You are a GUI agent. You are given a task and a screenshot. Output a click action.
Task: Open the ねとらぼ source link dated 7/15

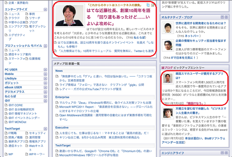pyautogui.click(x=139, y=38)
